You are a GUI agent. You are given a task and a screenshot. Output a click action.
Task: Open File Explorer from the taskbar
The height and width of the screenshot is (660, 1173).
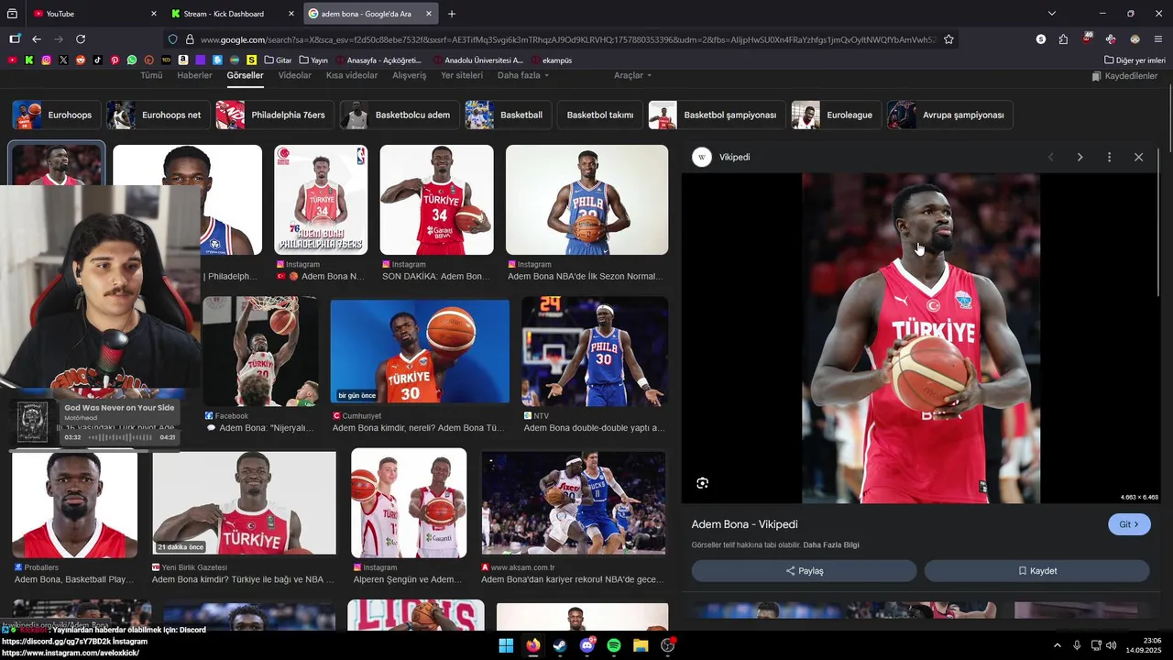tap(641, 645)
